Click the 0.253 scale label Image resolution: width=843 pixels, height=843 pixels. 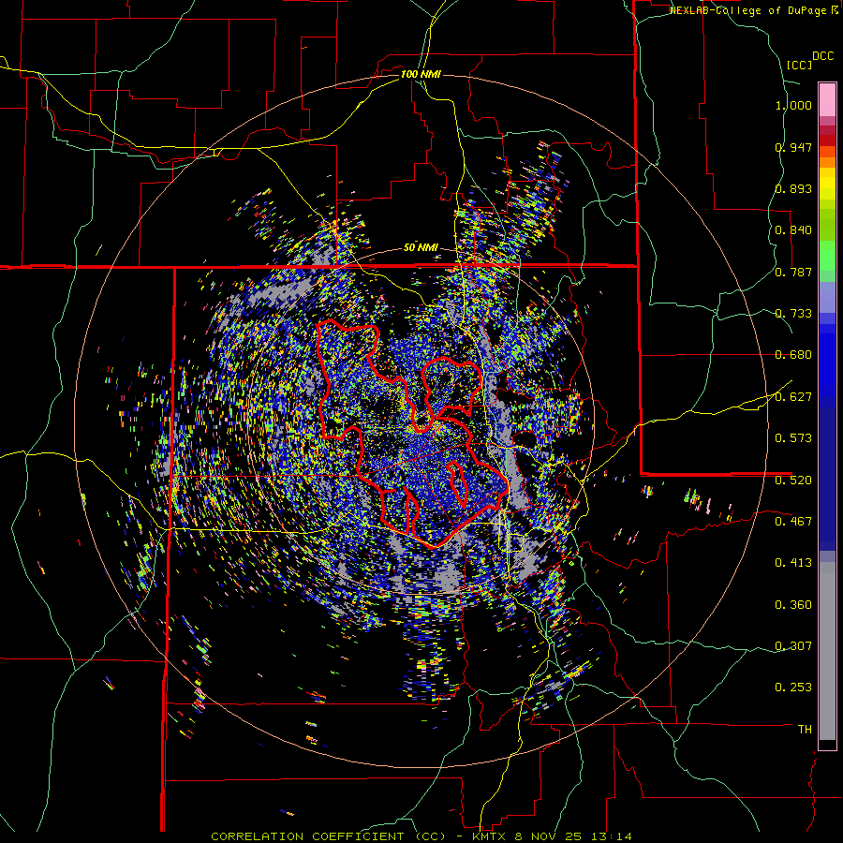point(793,688)
